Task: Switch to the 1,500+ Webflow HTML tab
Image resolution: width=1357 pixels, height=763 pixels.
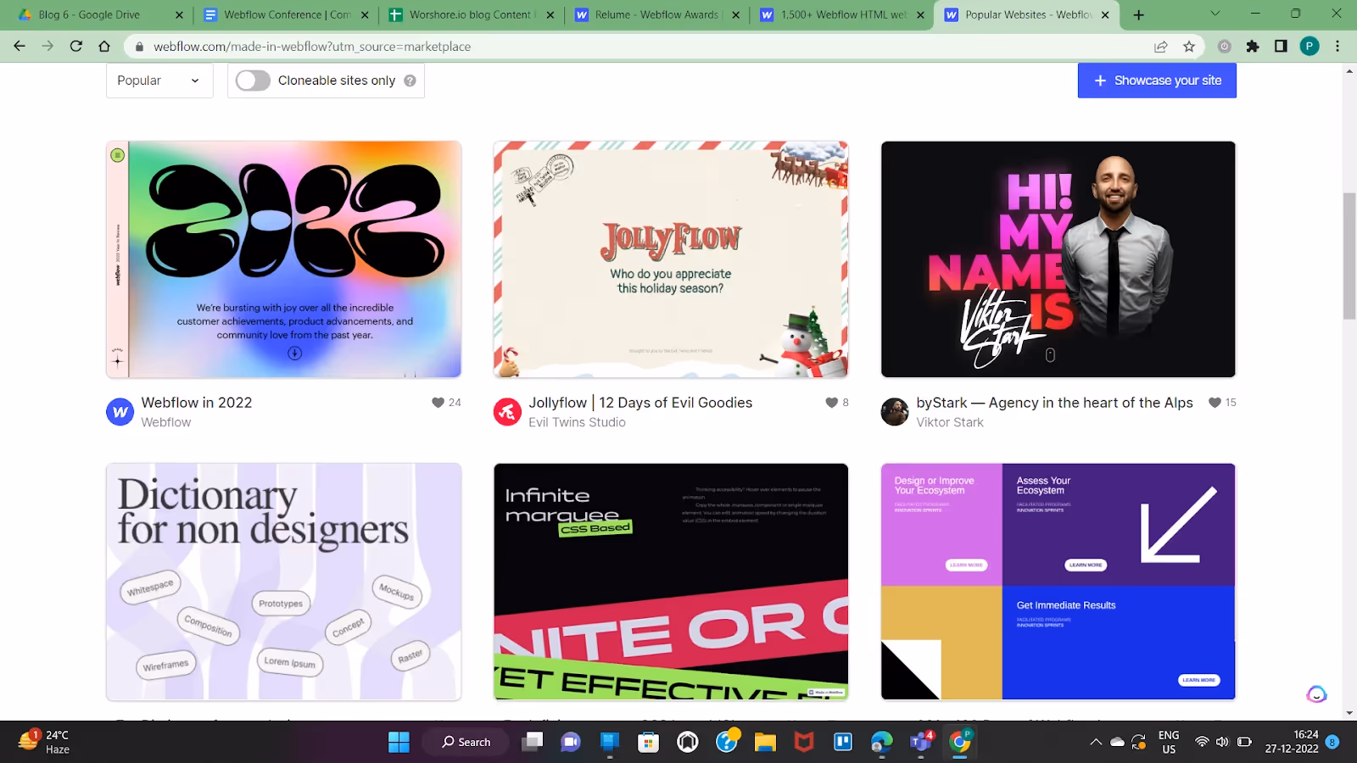Action: (841, 14)
